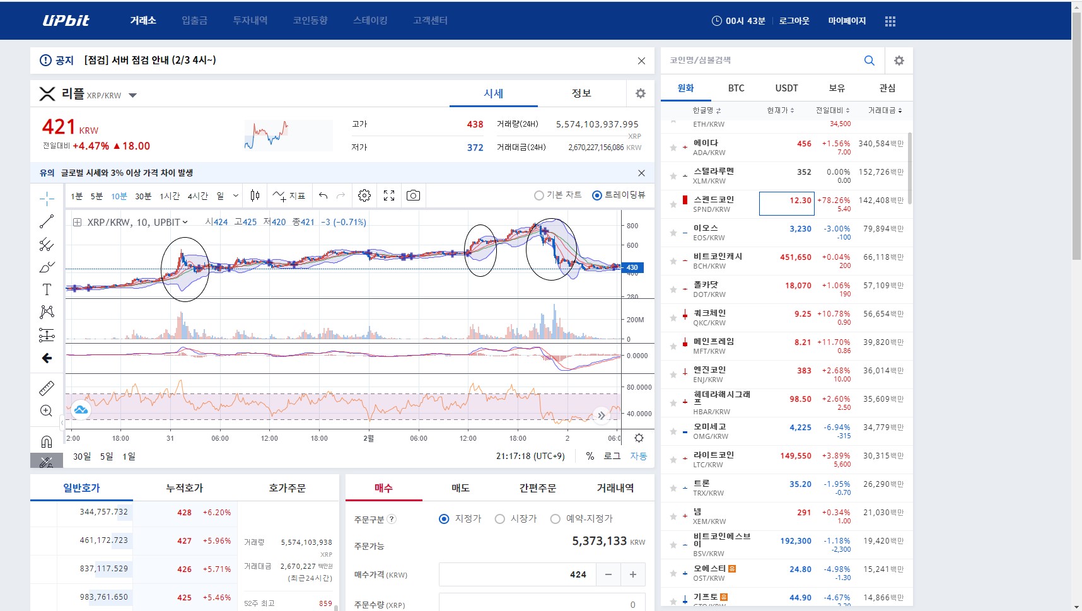The height and width of the screenshot is (611, 1082).
Task: Favorite 에이다 ADA/KRW with star
Action: click(673, 148)
